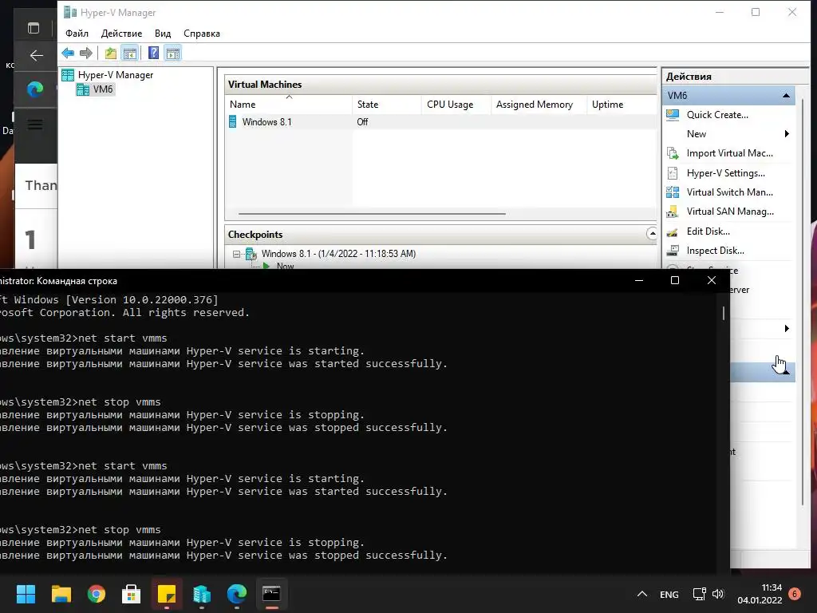817x613 pixels.
Task: Switch to Microsoft Edge in the taskbar
Action: coord(236,594)
